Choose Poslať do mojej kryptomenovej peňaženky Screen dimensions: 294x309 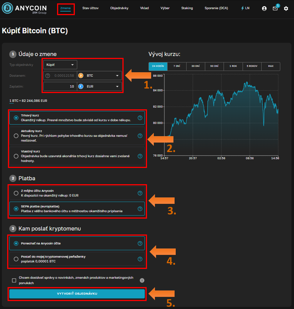pyautogui.click(x=16, y=259)
